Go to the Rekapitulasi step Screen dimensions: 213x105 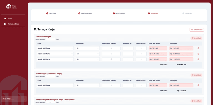(187, 13)
